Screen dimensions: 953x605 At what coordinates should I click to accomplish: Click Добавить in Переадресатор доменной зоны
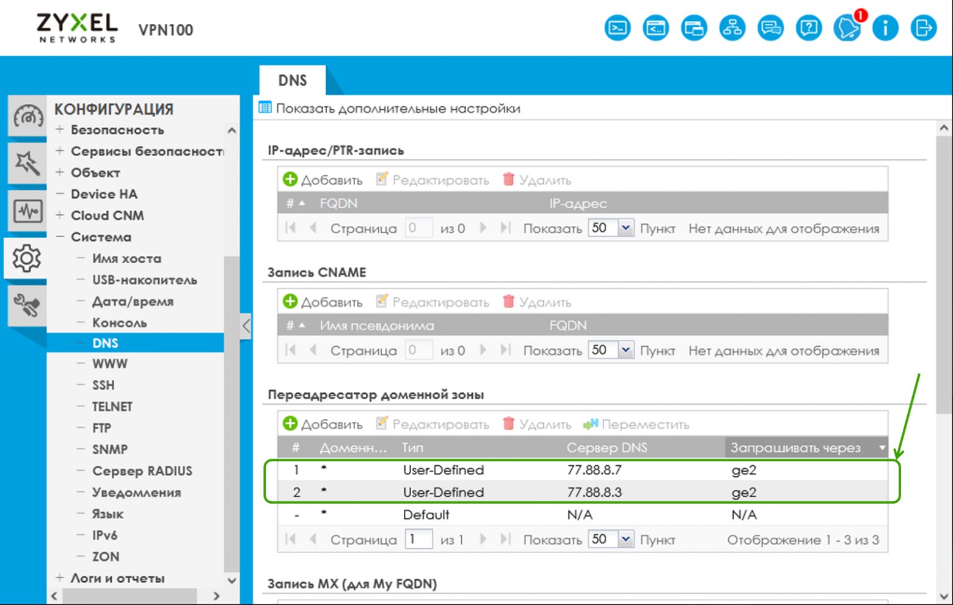(323, 424)
